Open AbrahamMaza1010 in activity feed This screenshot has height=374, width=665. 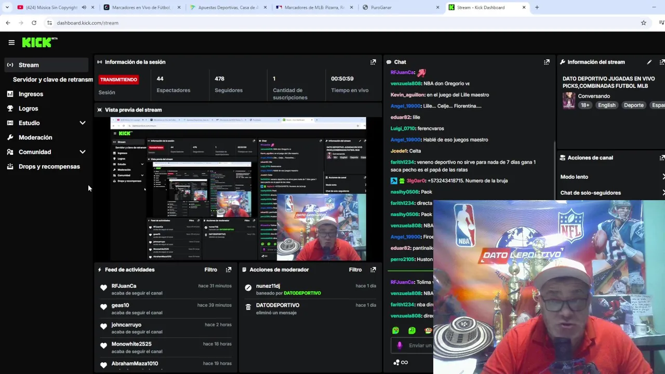(x=135, y=364)
